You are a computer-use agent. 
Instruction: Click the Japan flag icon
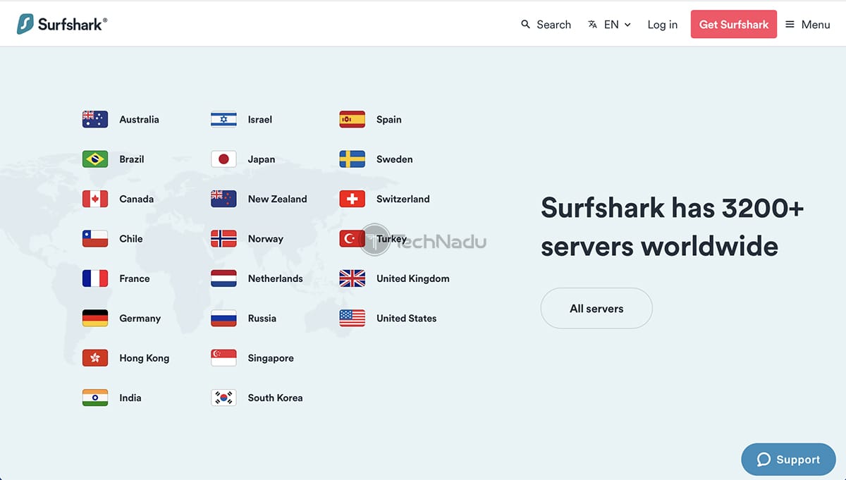223,159
